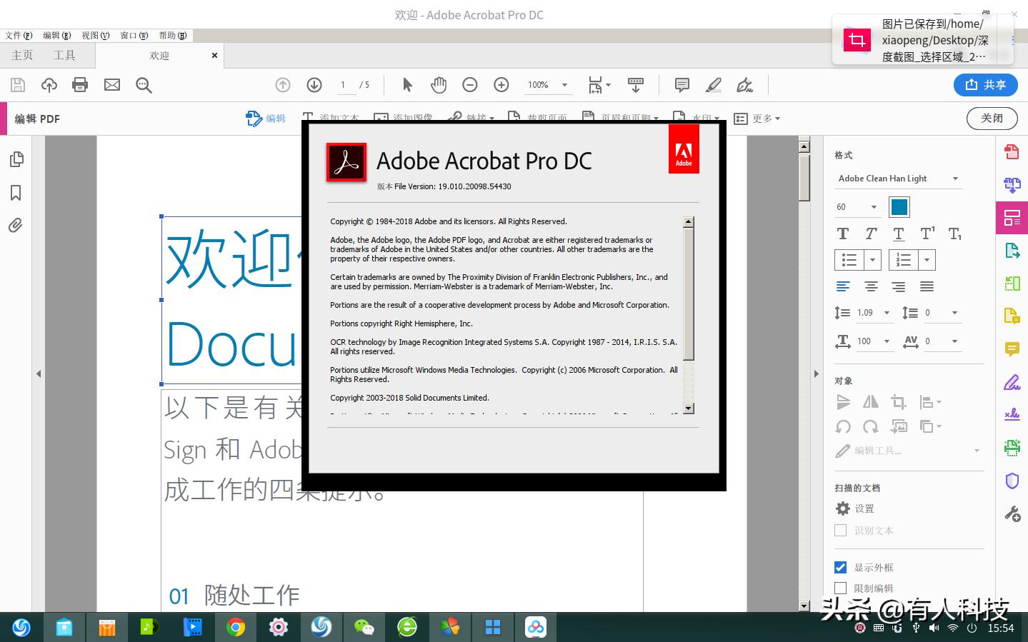Select the Add Text (添加文本) tool

[x=331, y=119]
